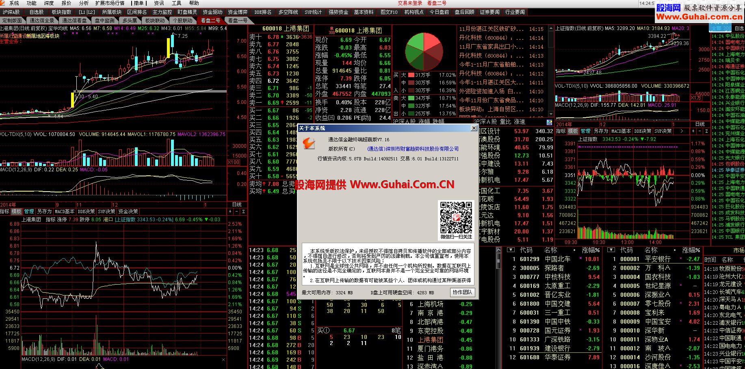Open news item 板块异动: 上海自贸区
The height and width of the screenshot is (369, 745).
(492, 109)
